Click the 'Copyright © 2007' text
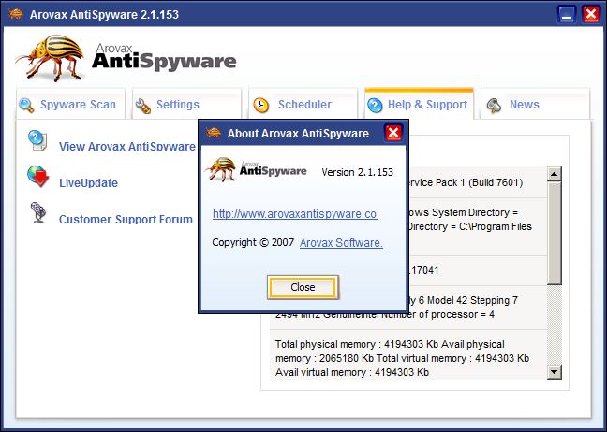 coord(253,243)
